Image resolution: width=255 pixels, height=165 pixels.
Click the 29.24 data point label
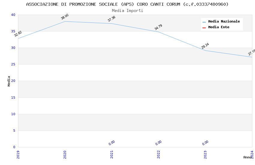[205, 46]
